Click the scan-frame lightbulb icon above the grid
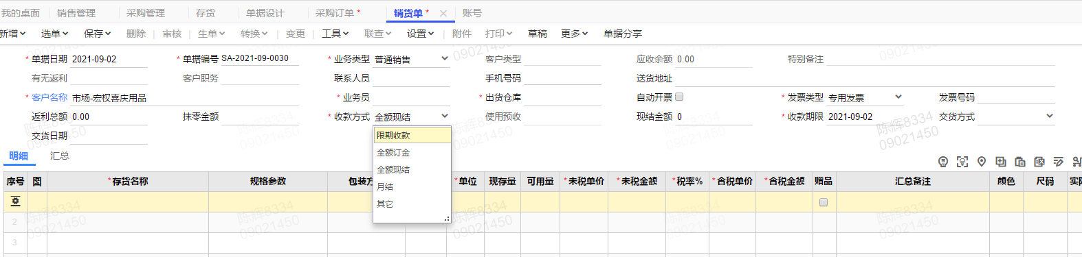This screenshot has width=1082, height=257. pos(962,162)
